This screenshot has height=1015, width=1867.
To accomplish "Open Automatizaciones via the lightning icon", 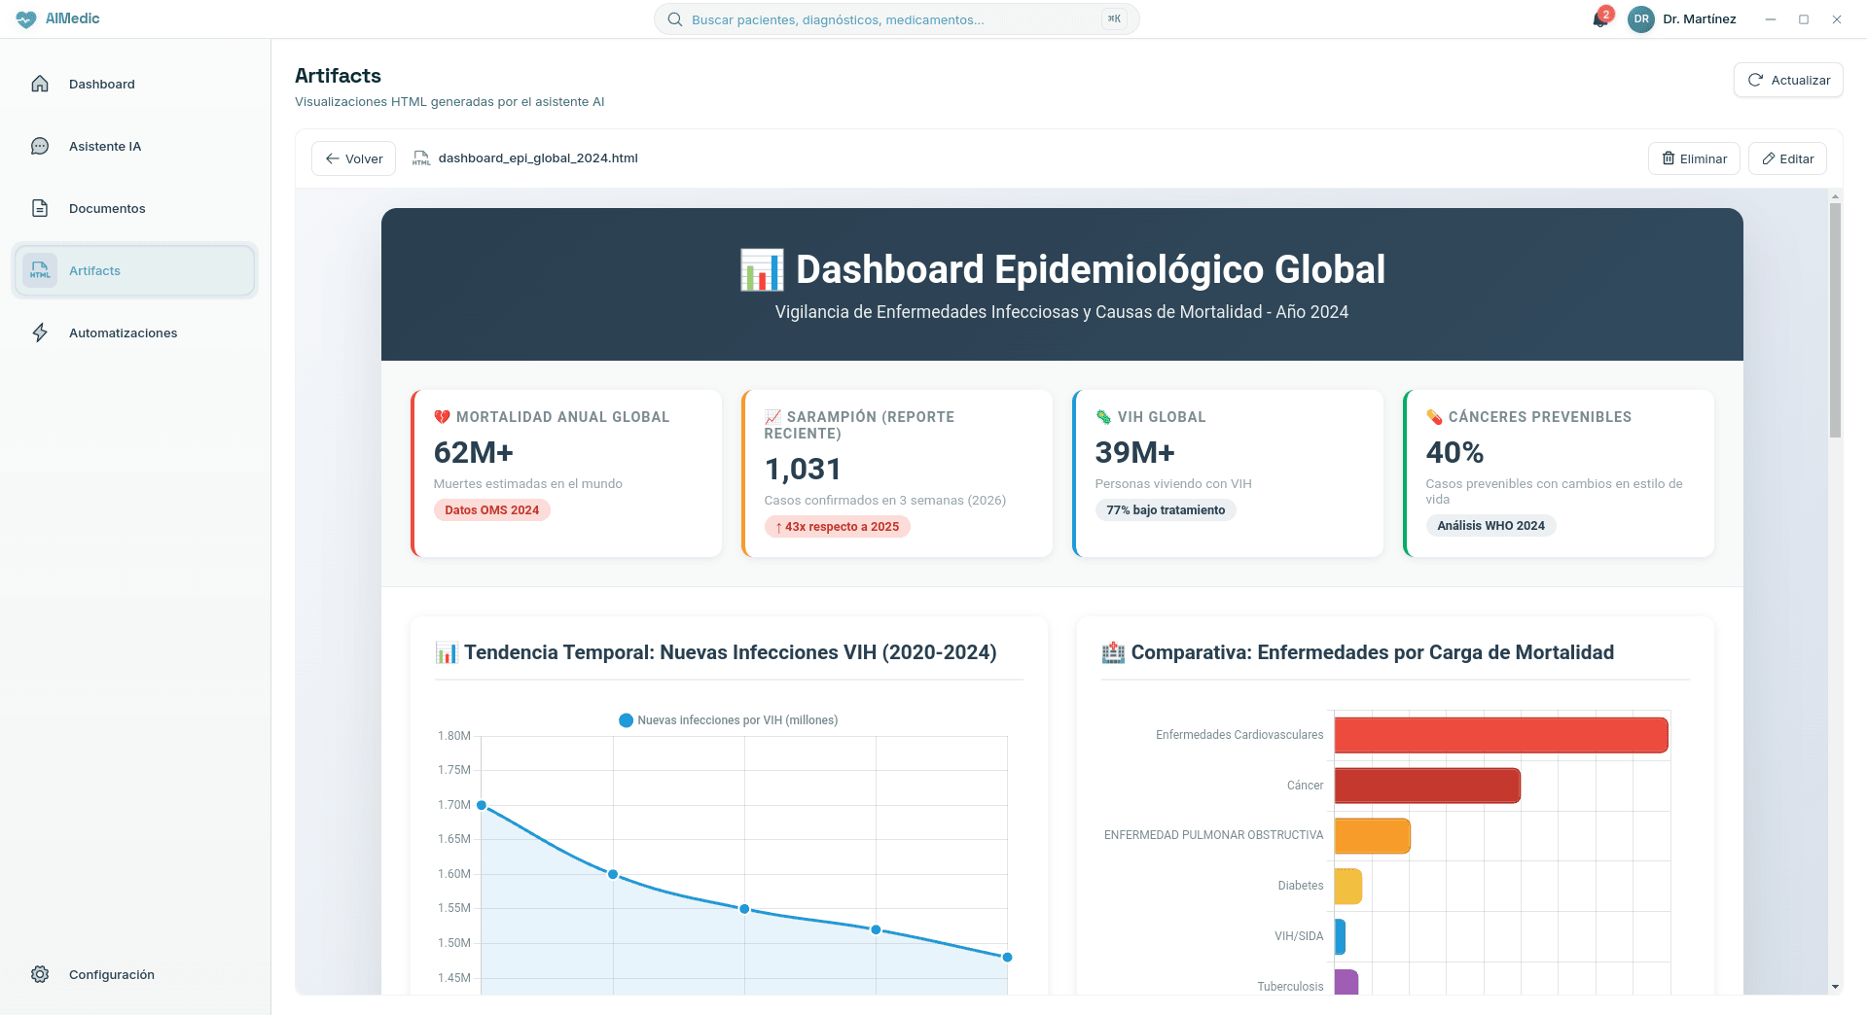I will point(39,332).
